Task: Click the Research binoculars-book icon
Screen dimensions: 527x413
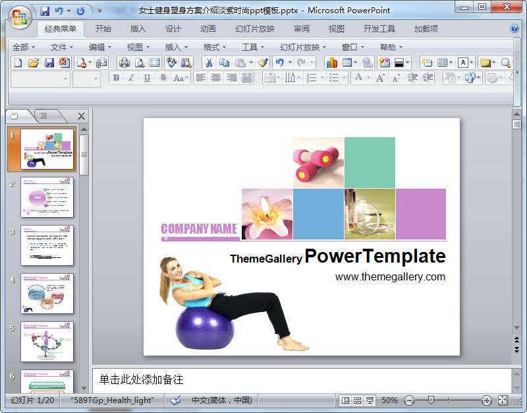Action: tap(186, 63)
